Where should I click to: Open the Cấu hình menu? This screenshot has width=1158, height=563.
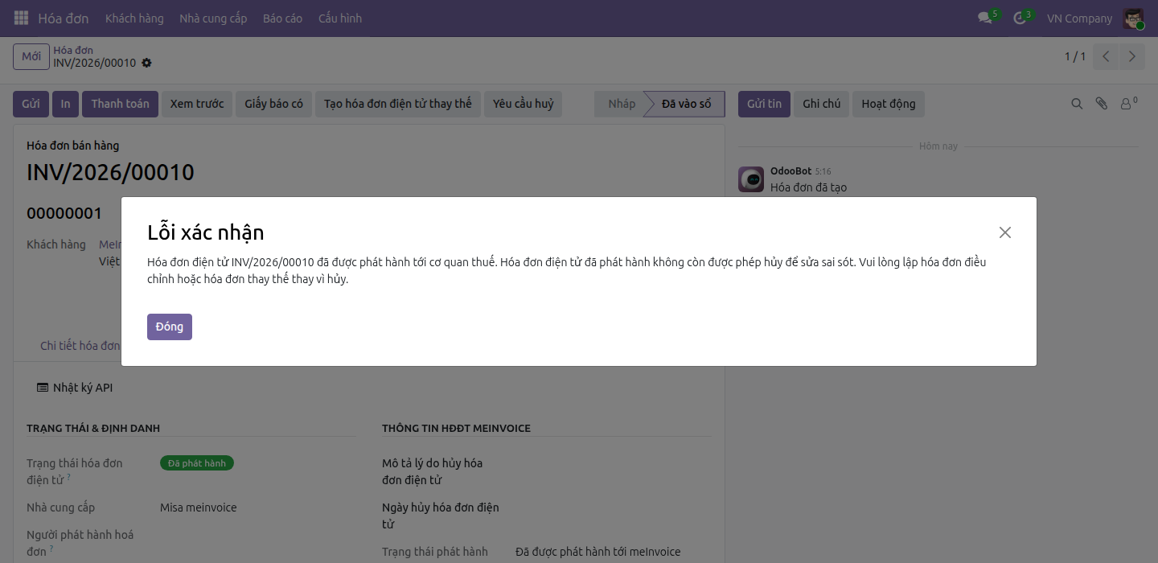340,18
